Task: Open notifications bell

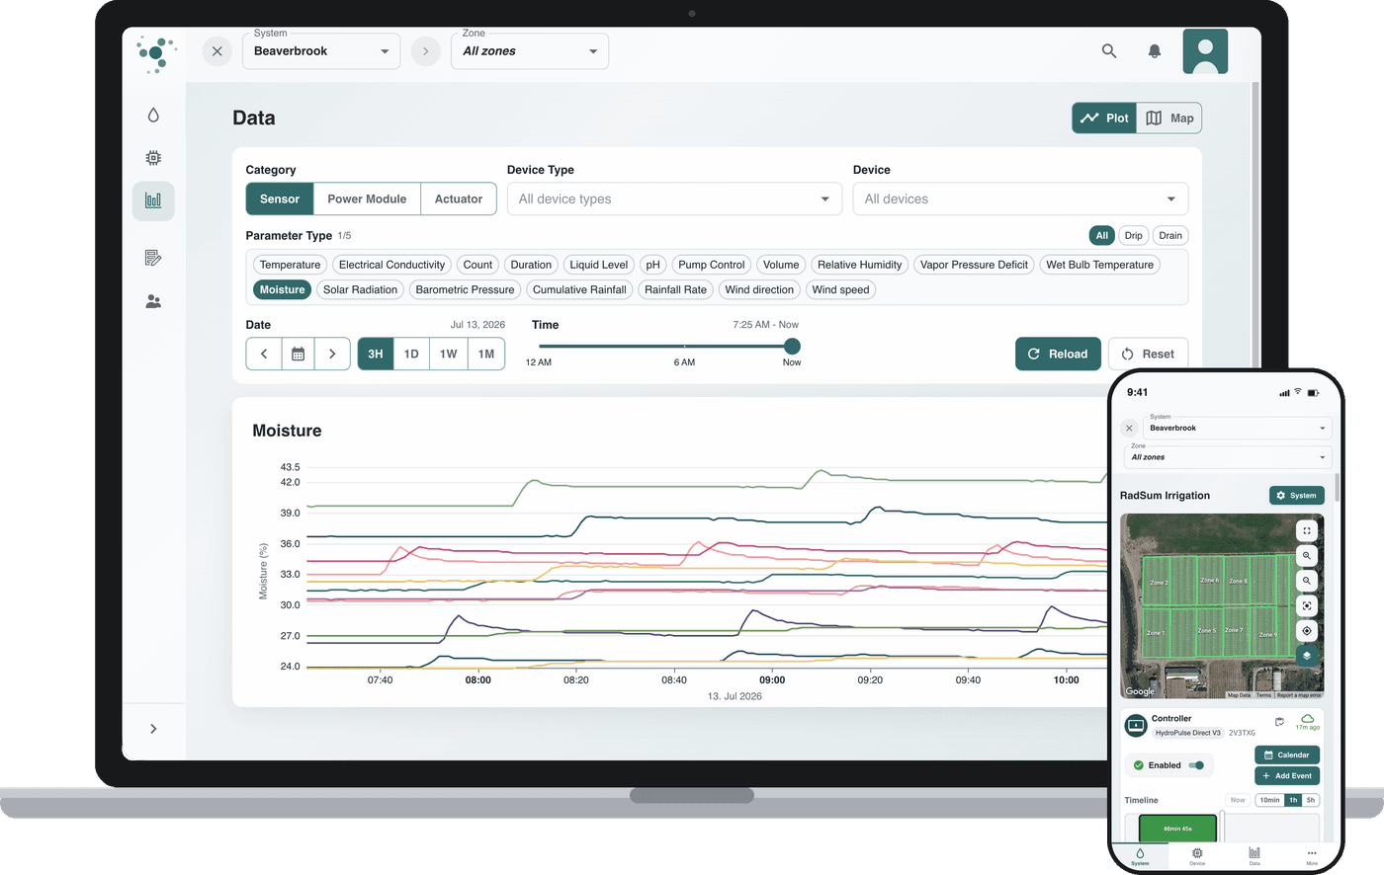Action: point(1154,51)
